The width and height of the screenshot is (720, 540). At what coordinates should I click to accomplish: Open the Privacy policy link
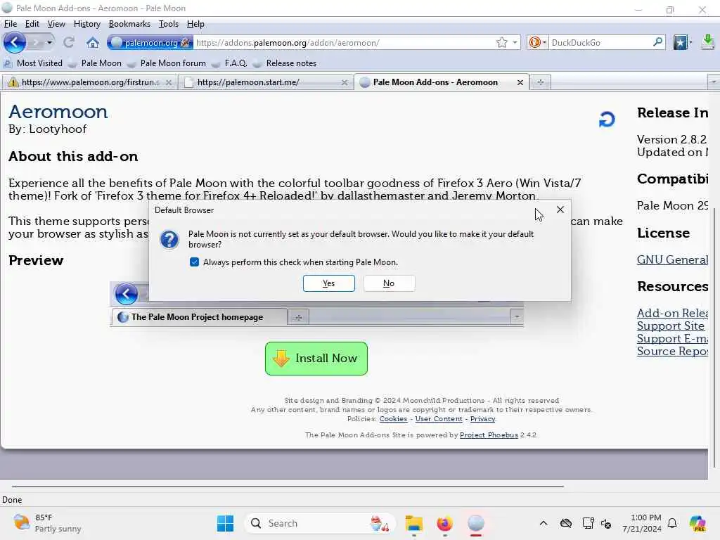tap(482, 419)
